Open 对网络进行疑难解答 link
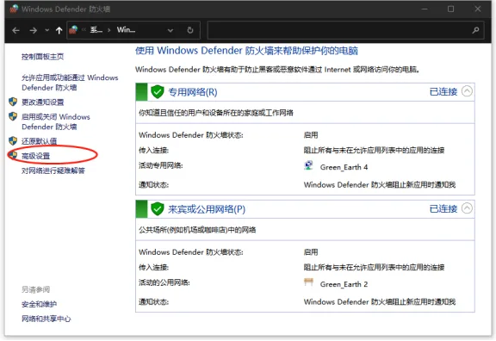 [x=53, y=170]
